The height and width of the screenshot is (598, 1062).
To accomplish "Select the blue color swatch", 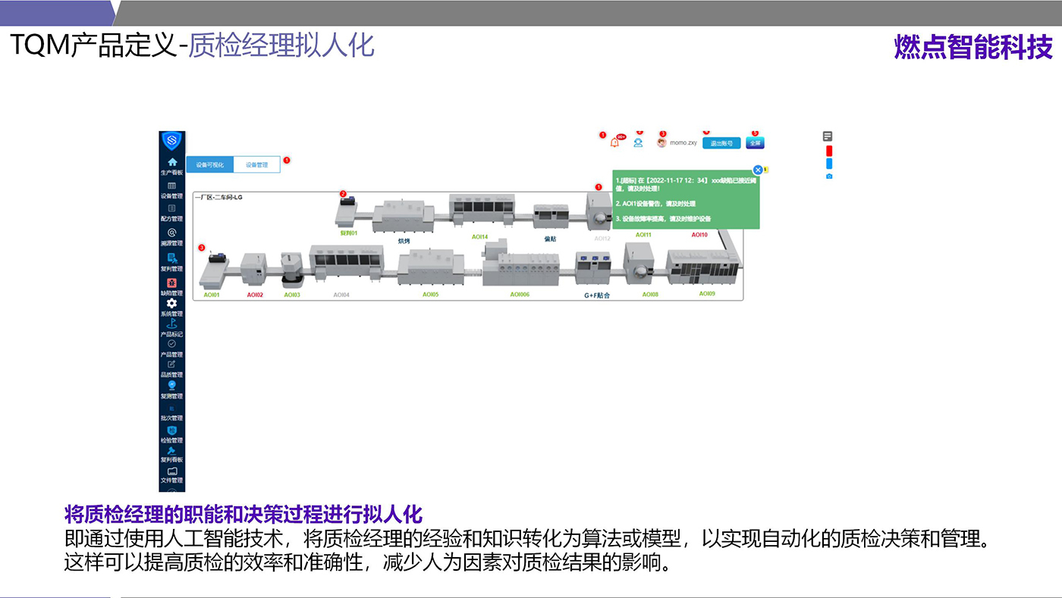I will point(828,164).
